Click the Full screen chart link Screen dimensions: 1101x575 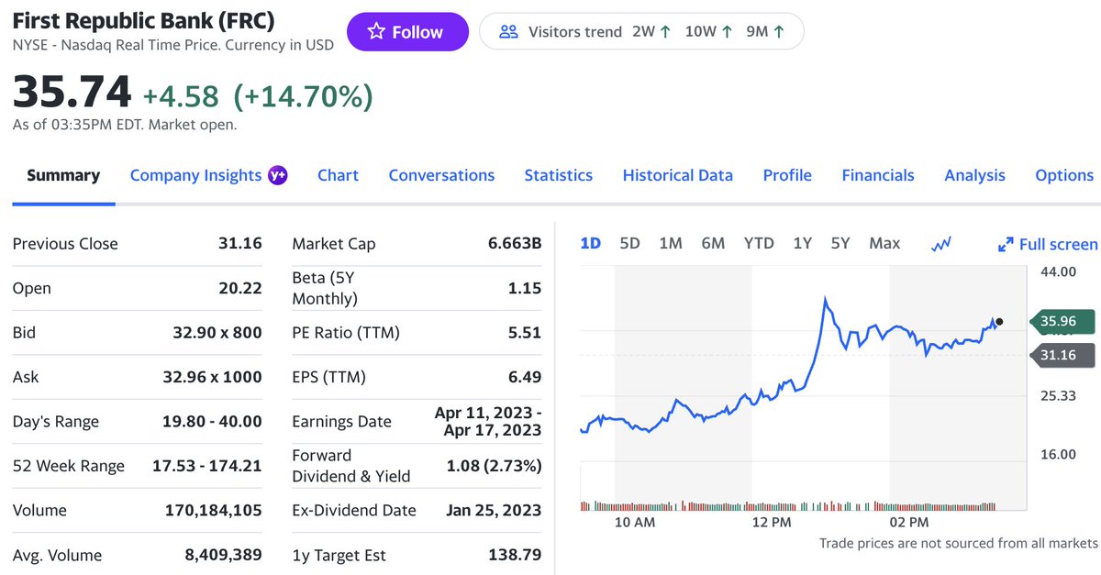coord(1048,245)
